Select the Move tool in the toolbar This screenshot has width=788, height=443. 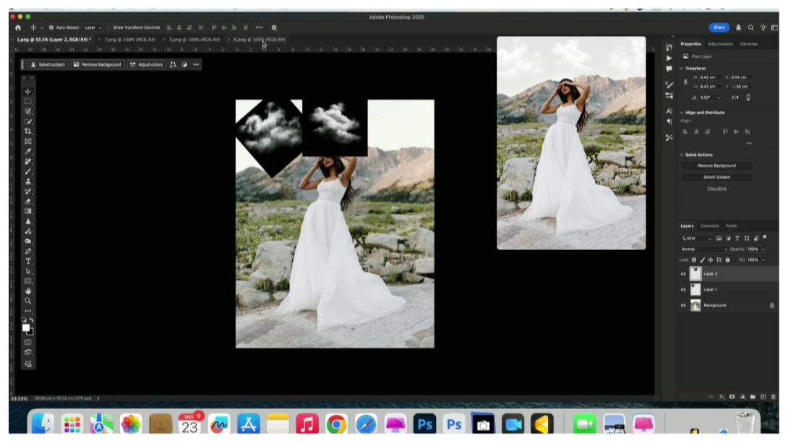click(28, 92)
